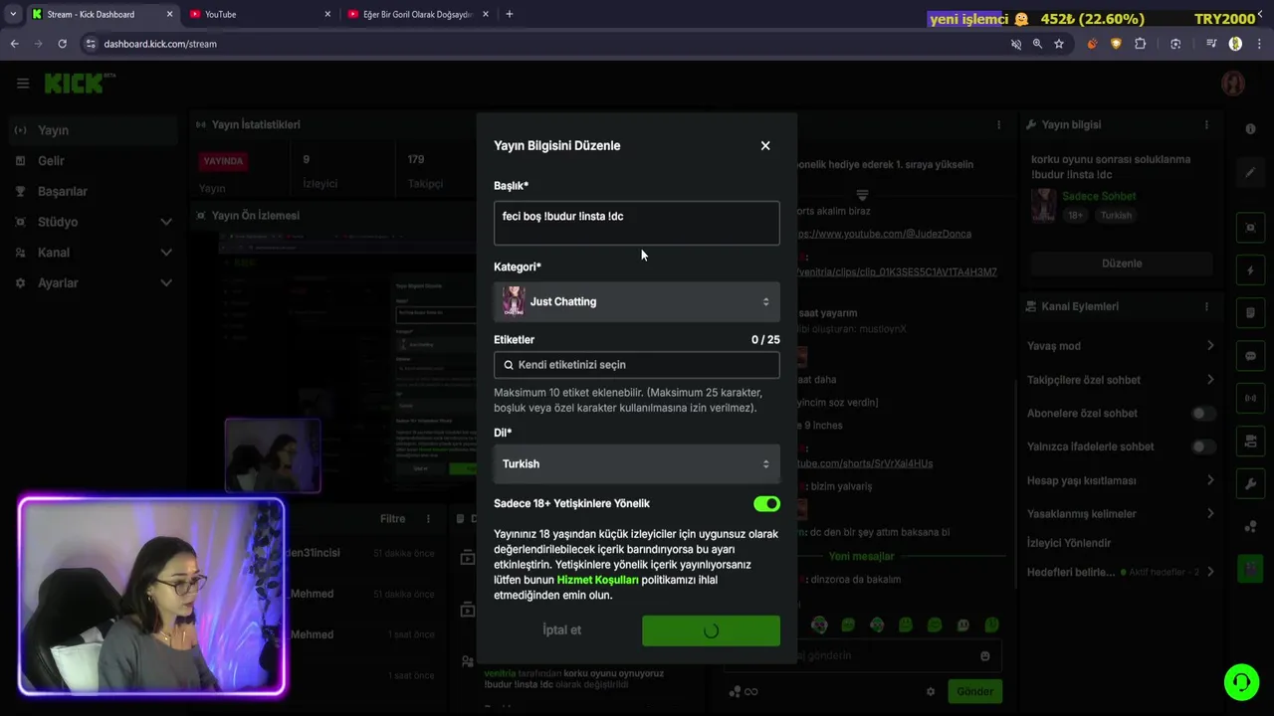The height and width of the screenshot is (716, 1274).
Task: Click Filtre in the activity feed
Action: 392,519
